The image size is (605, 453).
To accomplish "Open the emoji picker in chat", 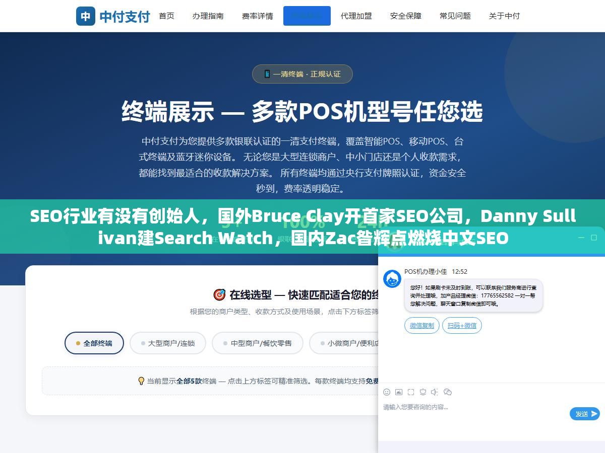I will tap(387, 392).
